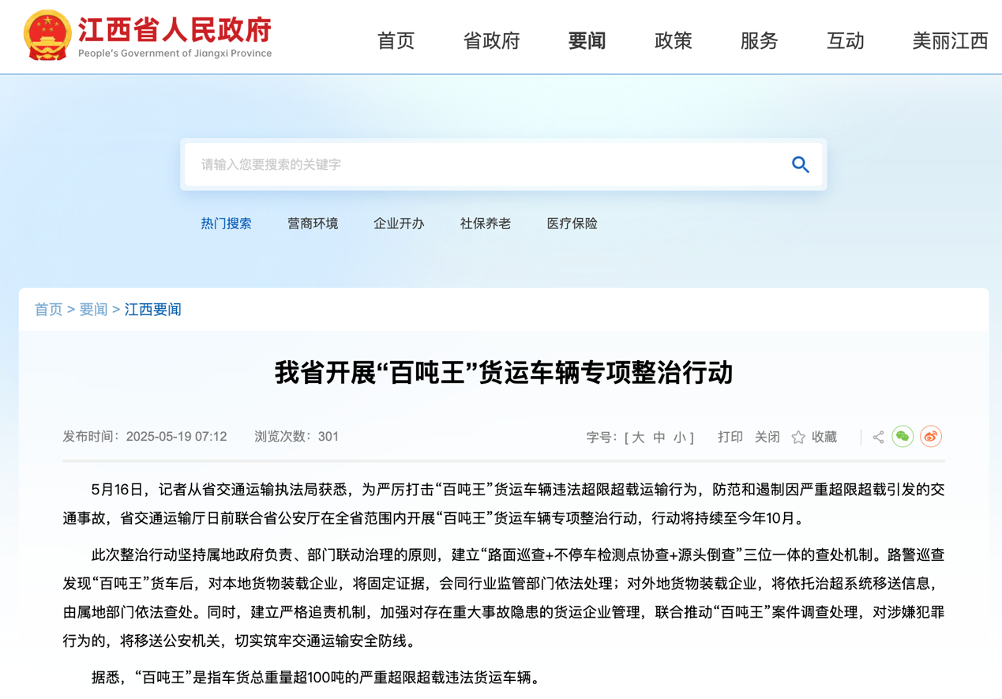Open the 社保养老 hot search link
This screenshot has width=1002, height=699.
point(484,224)
